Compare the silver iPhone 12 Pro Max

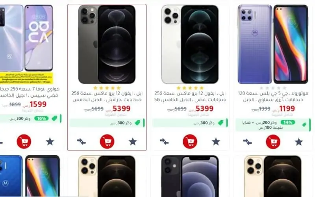tap(164, 141)
